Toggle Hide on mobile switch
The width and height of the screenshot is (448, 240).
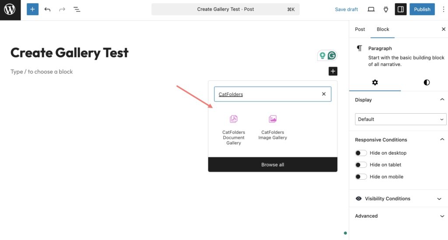pyautogui.click(x=361, y=177)
